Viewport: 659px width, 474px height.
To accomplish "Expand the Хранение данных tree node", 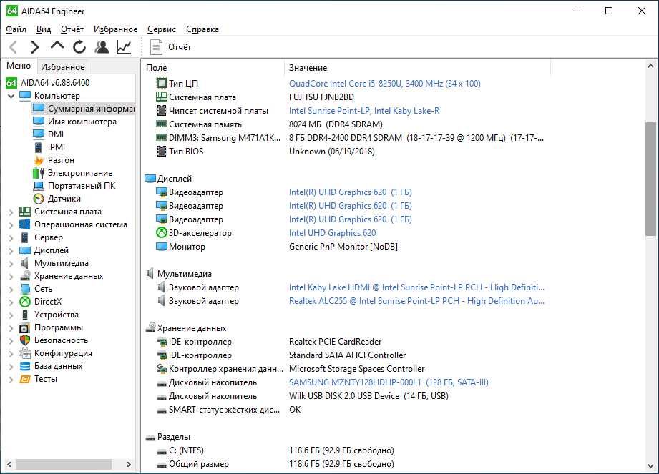I will (11, 277).
